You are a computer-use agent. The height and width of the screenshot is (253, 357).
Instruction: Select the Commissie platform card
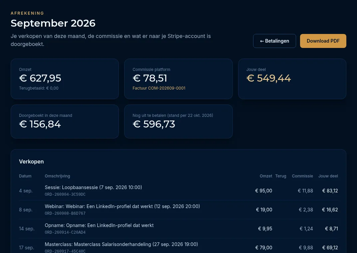tap(178, 79)
